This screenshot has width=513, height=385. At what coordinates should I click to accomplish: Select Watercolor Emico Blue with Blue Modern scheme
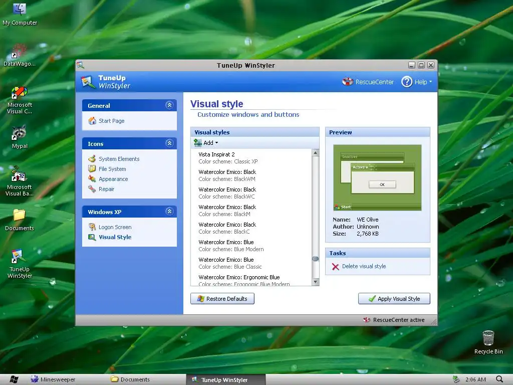251,246
